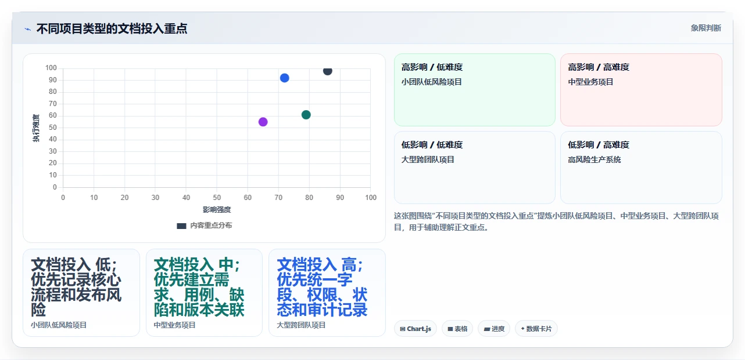Click the 高风险生产系统 text in quadrant

click(594, 159)
